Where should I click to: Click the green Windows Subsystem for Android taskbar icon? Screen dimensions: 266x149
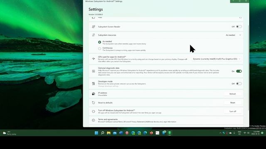point(170,133)
